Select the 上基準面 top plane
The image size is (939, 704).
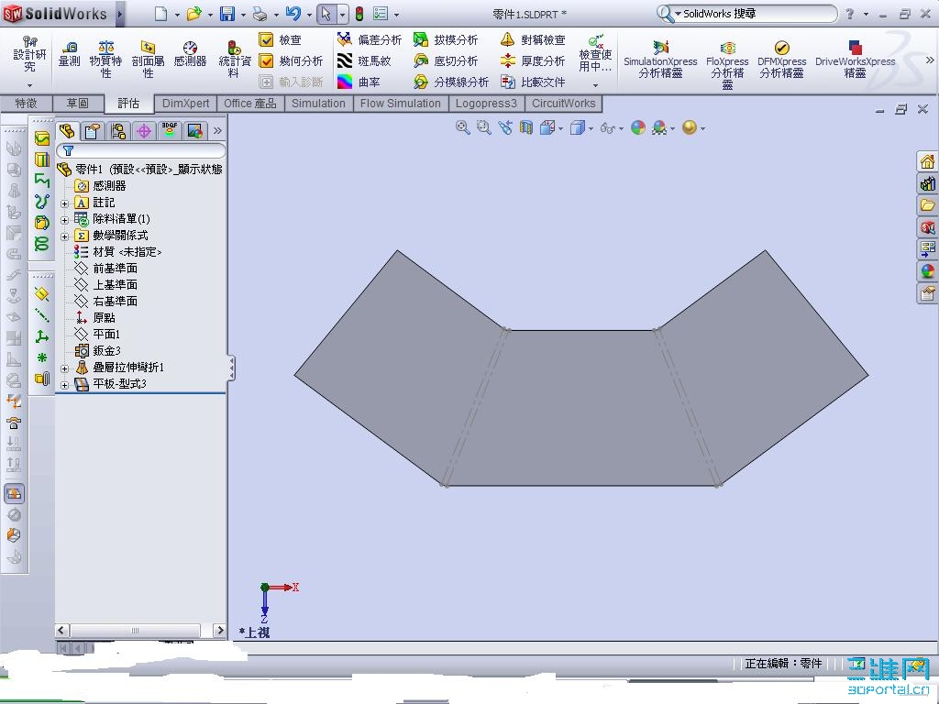tap(105, 284)
